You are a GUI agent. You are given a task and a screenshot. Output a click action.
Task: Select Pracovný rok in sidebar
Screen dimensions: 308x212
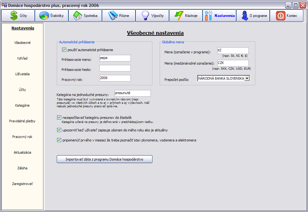(22, 137)
